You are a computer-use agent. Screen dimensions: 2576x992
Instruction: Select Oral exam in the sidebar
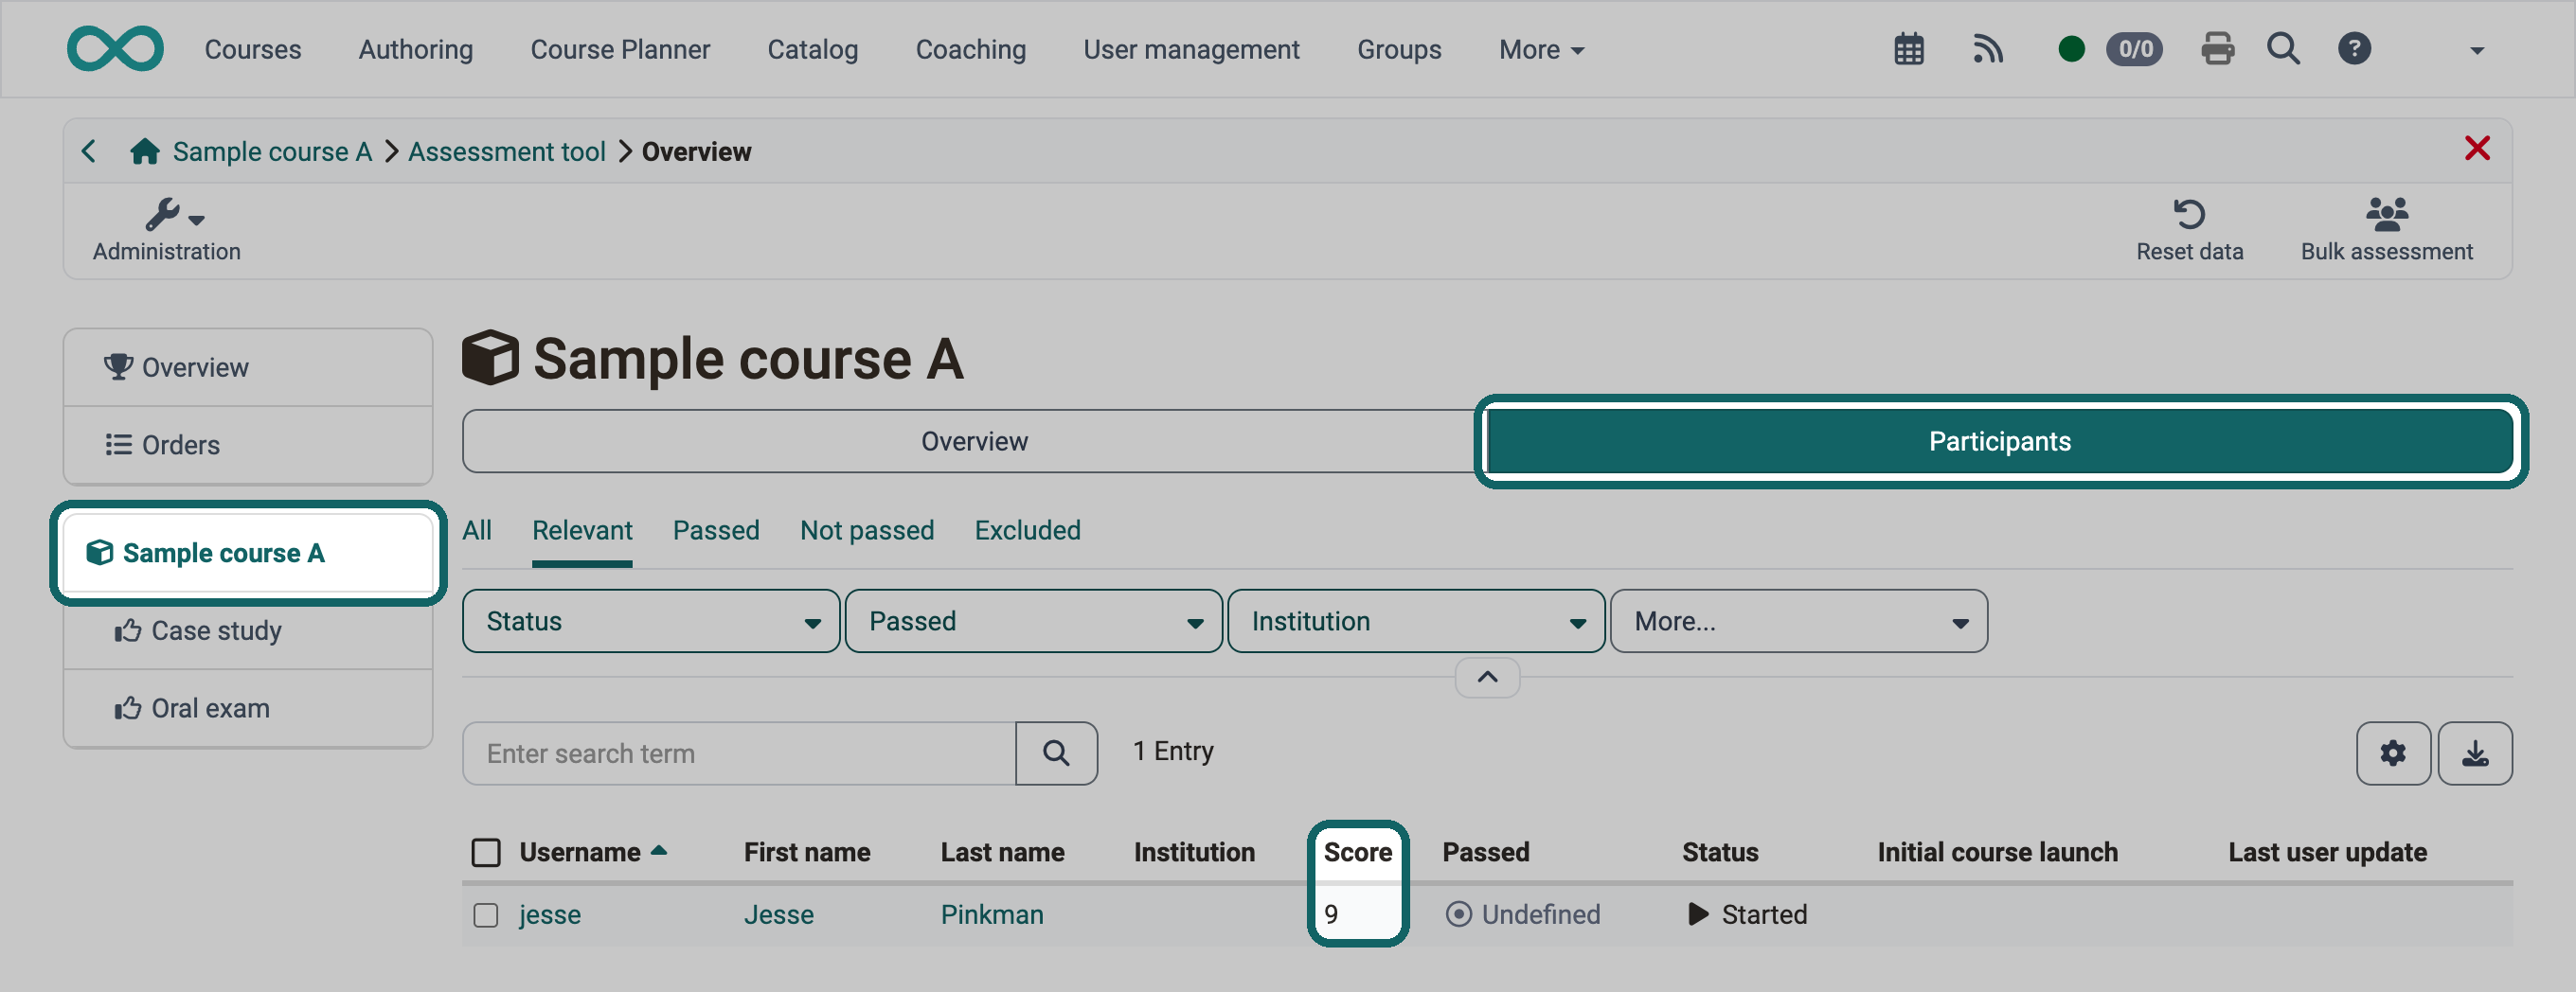tap(248, 708)
